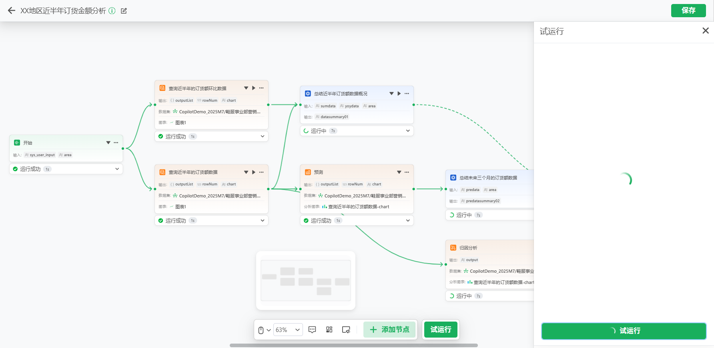Screen dimensions: 714x348
Task: Open more options on 开始 node
Action: [x=116, y=143]
